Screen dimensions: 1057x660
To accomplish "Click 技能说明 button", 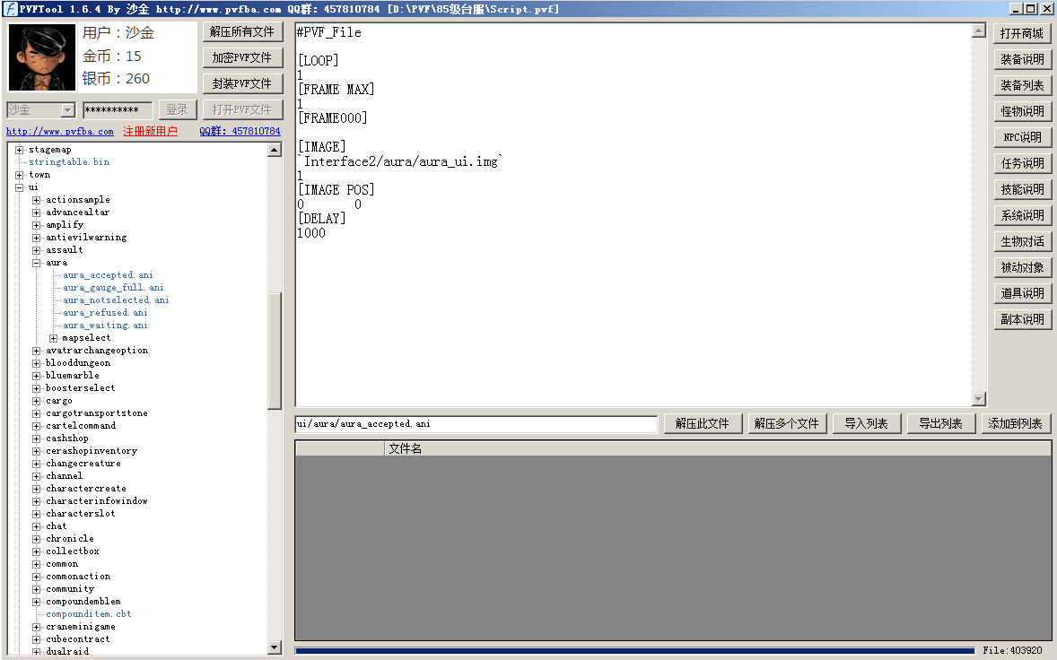I will click(x=1022, y=190).
